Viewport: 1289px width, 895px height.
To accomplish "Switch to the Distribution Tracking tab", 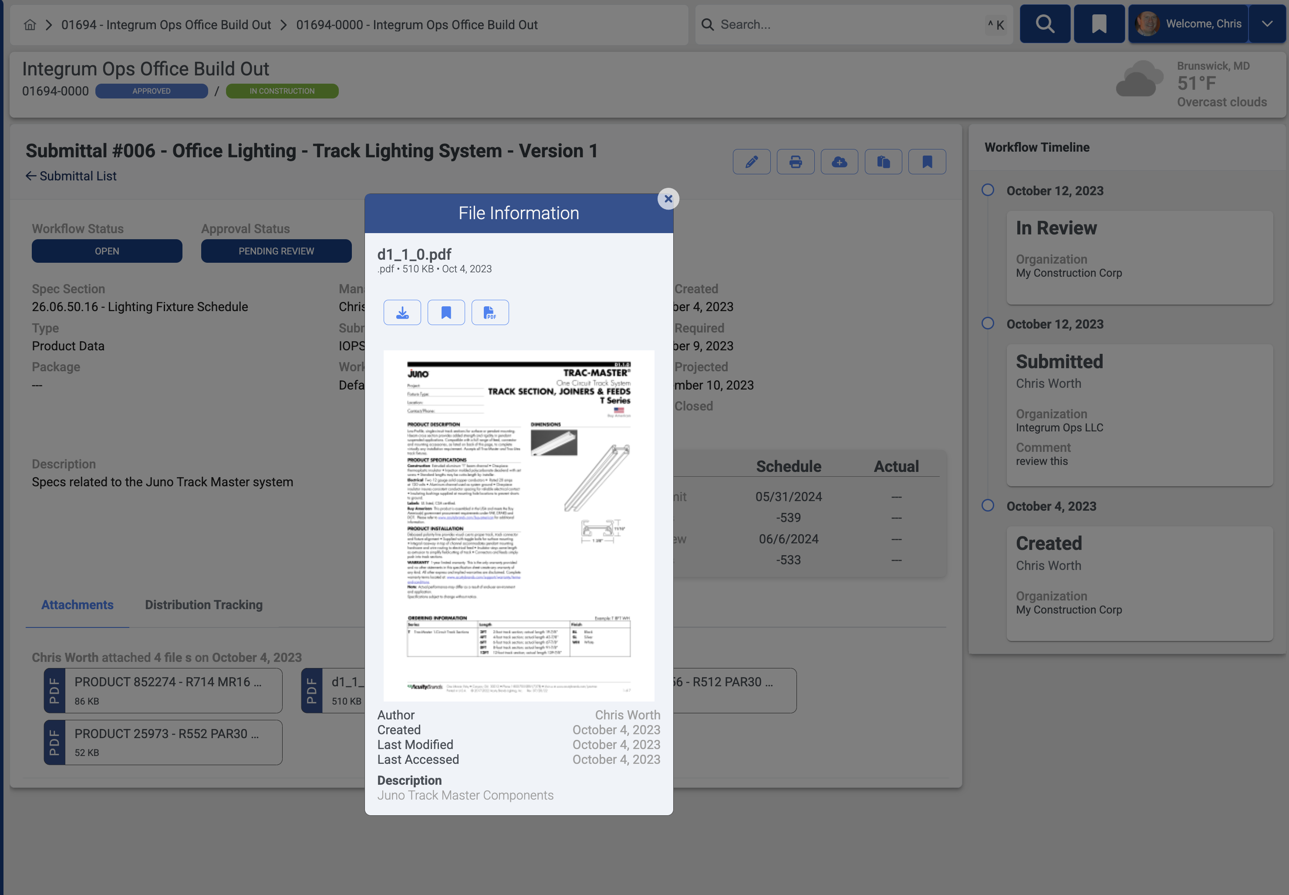I will tap(203, 604).
